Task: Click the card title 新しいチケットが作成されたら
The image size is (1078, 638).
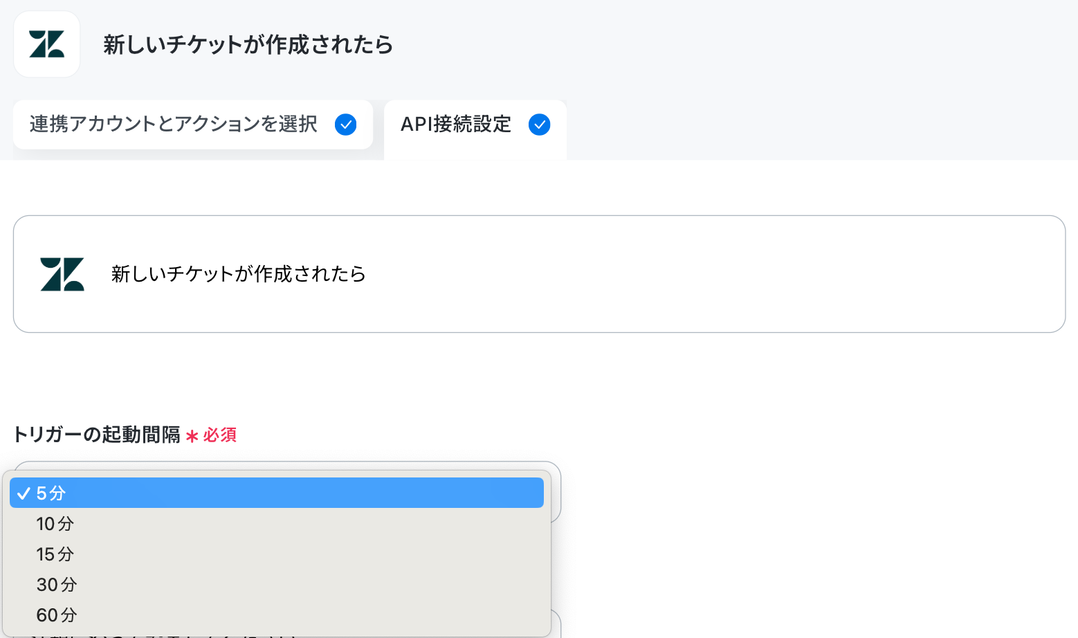Action: [x=239, y=274]
